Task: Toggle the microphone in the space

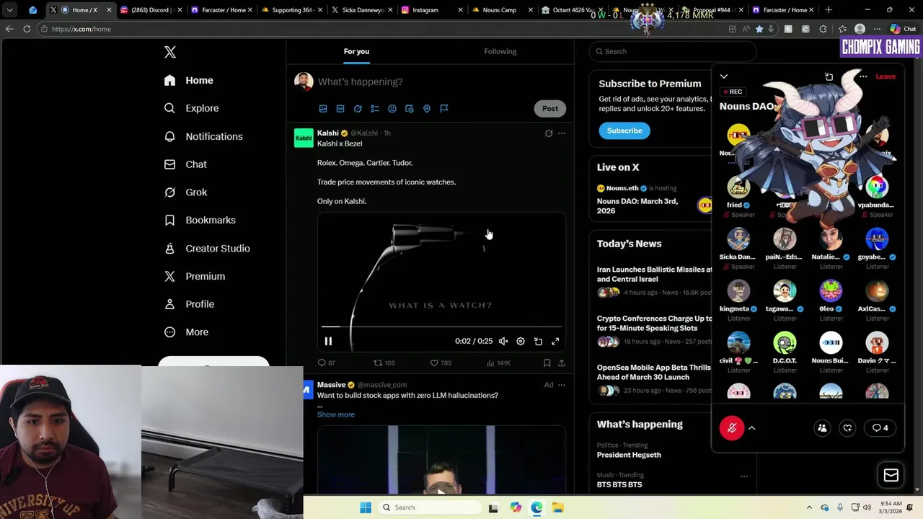Action: coord(732,428)
